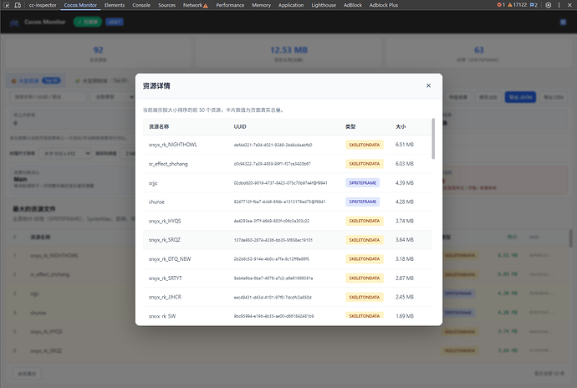
Task: Open the AdBlock tab
Action: [x=353, y=5]
